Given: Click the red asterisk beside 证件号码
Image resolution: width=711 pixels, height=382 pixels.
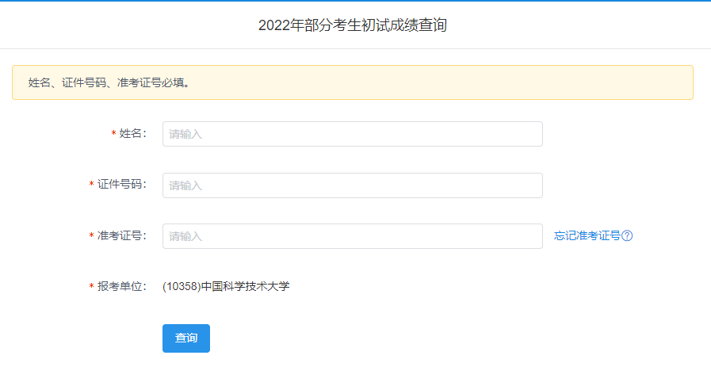Looking at the screenshot, I should pos(92,185).
